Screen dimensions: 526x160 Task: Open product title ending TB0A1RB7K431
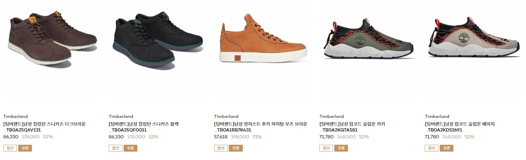coord(260,127)
